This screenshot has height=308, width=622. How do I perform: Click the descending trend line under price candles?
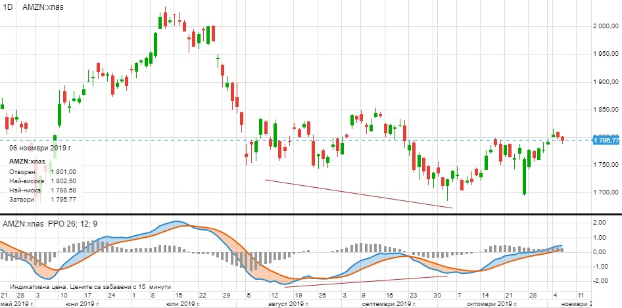(358, 194)
